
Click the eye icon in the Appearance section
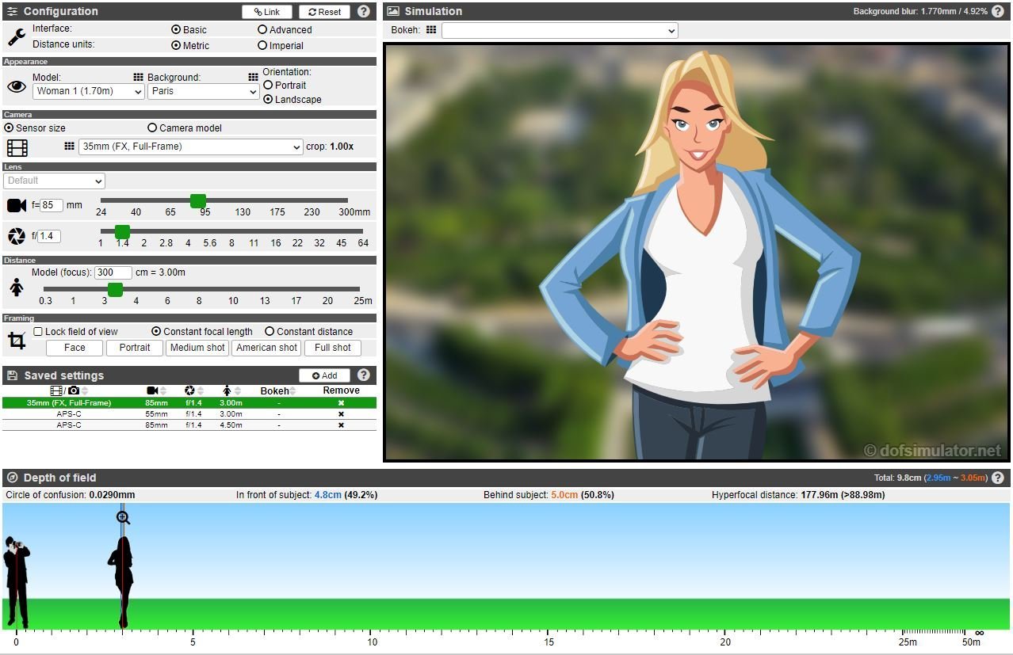pyautogui.click(x=16, y=86)
